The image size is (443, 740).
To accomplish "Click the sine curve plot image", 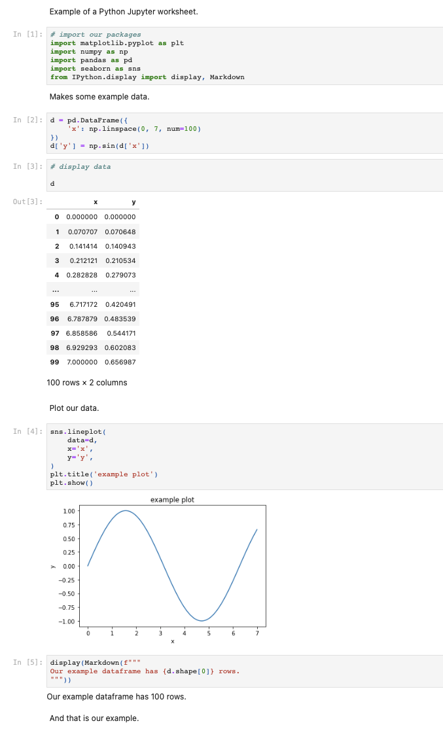I will [173, 566].
